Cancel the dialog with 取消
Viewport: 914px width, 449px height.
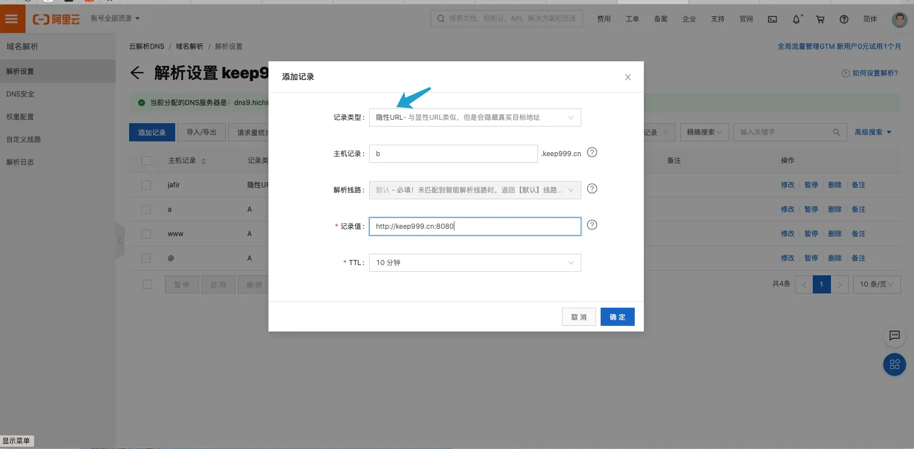pos(579,317)
